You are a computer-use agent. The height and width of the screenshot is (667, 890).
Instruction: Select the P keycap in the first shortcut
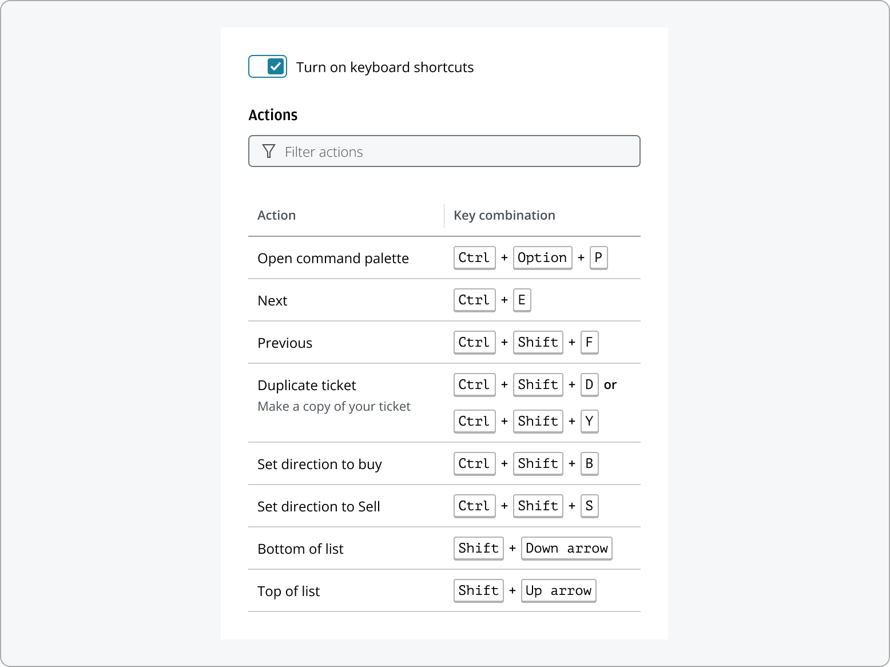click(x=598, y=257)
